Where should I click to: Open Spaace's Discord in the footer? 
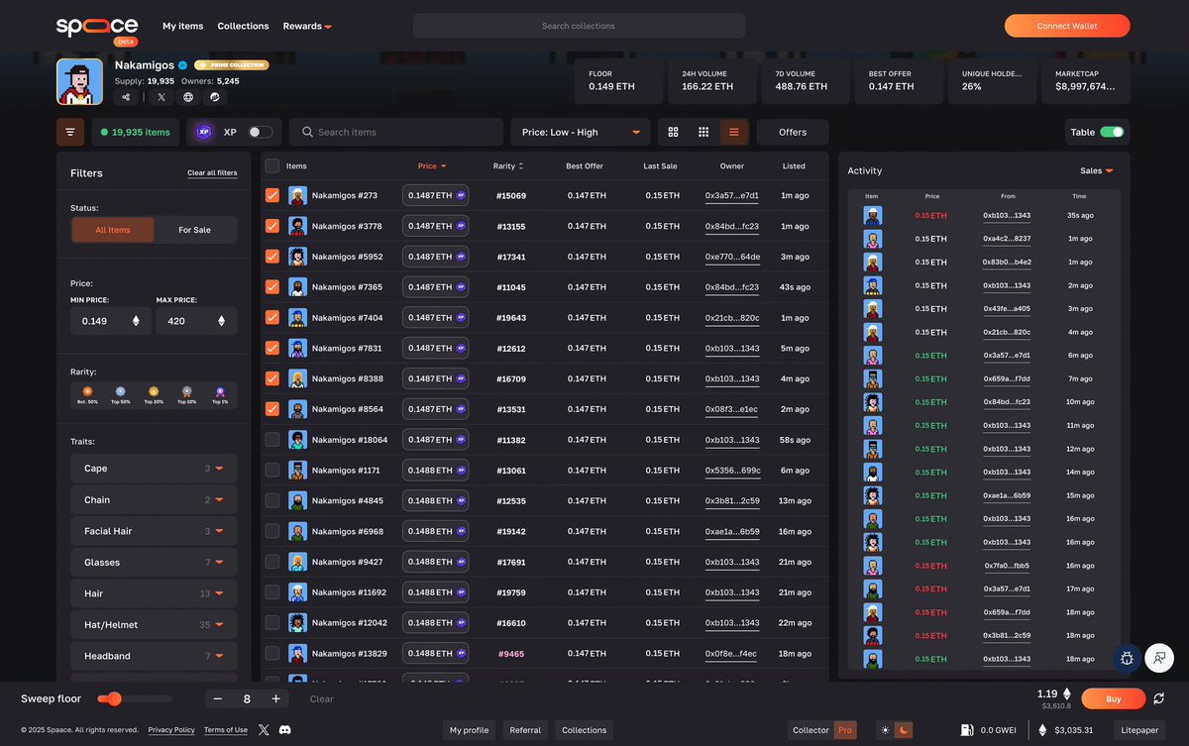pyautogui.click(x=285, y=730)
